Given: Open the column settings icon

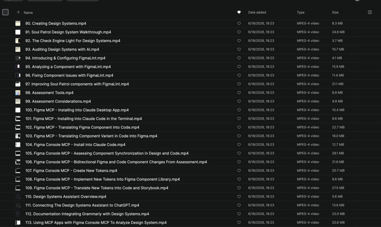Looking at the screenshot, I should point(369,12).
